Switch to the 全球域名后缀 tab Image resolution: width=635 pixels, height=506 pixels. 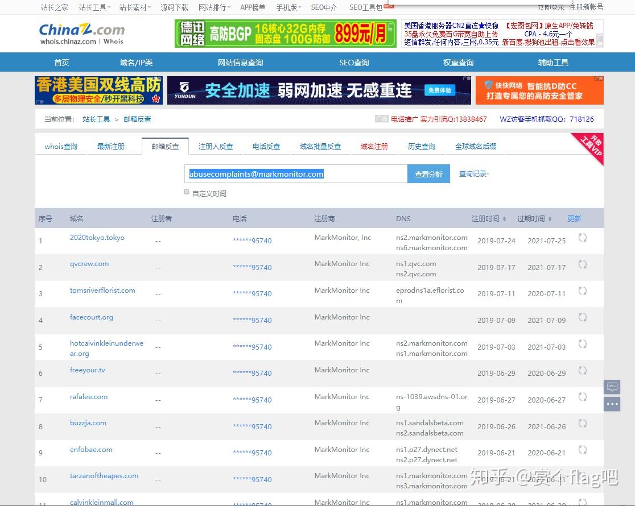click(476, 146)
